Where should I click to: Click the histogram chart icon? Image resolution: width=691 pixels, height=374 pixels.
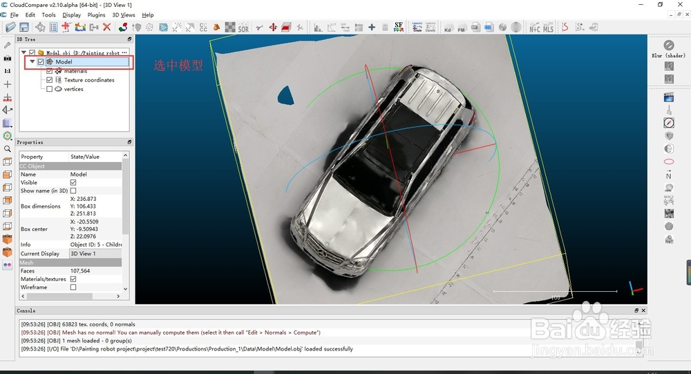point(318,28)
